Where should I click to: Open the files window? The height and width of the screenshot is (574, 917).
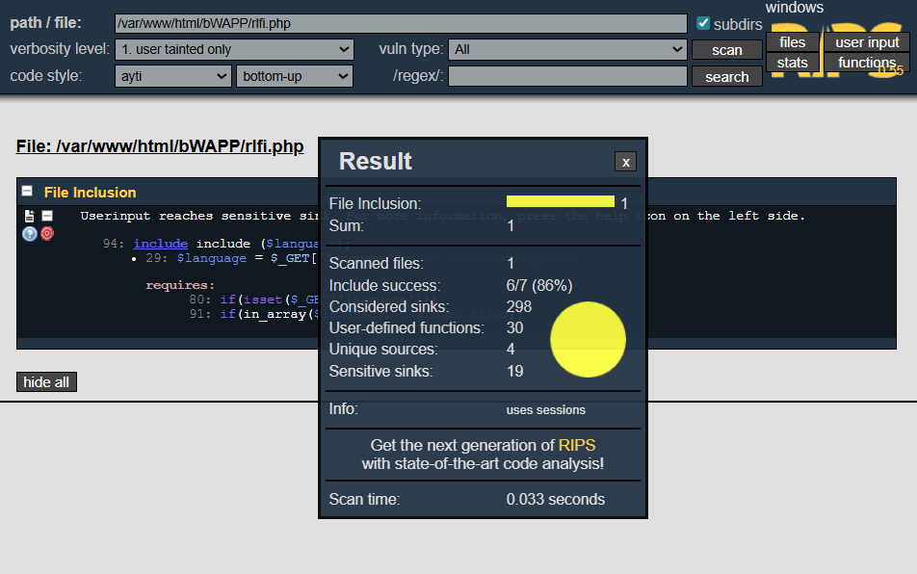[x=792, y=42]
